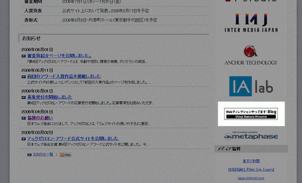Viewport: 302px width, 183px height.
Task: Open 技術評論社 Web Site Expert link
Action: (251, 169)
